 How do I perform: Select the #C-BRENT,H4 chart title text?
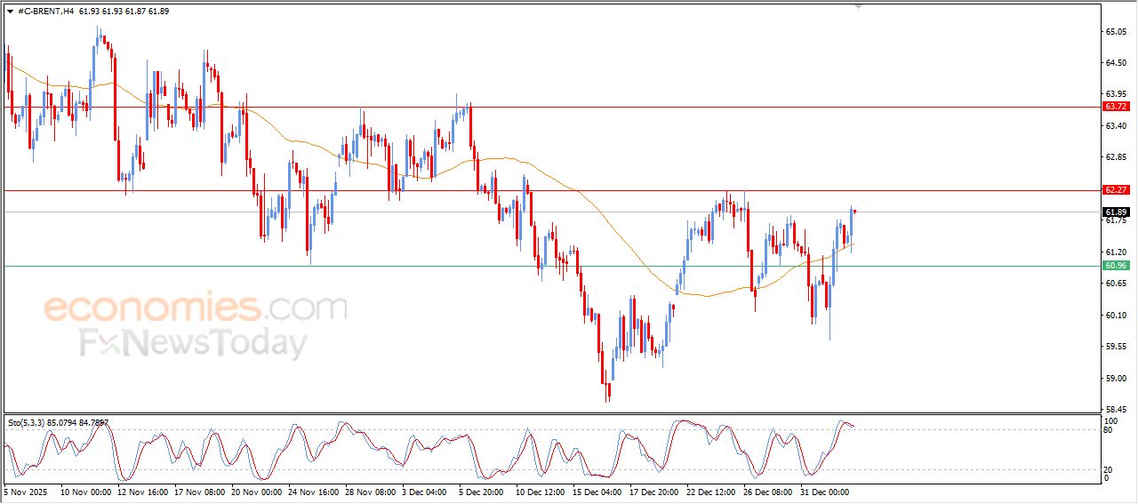pos(46,11)
